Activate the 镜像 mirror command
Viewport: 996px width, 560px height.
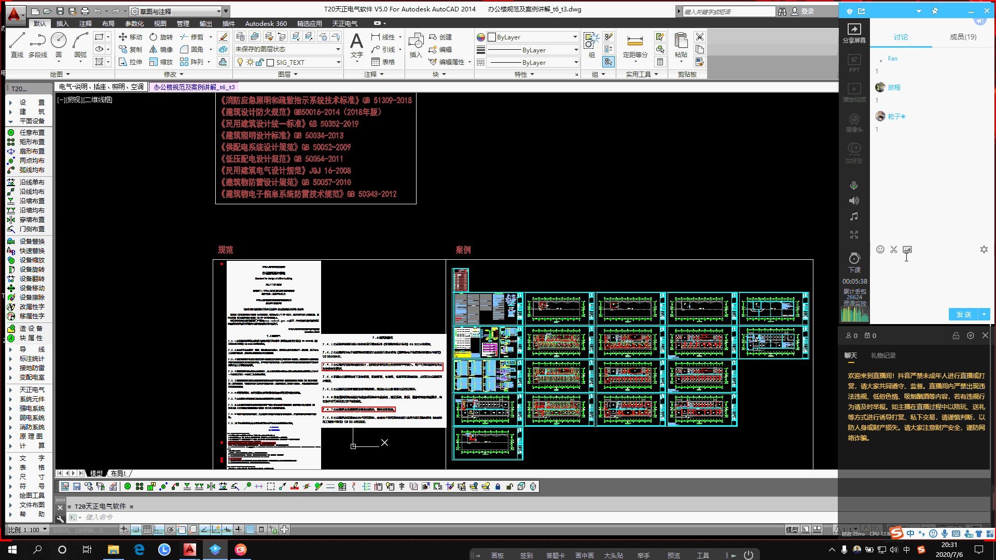coord(161,49)
